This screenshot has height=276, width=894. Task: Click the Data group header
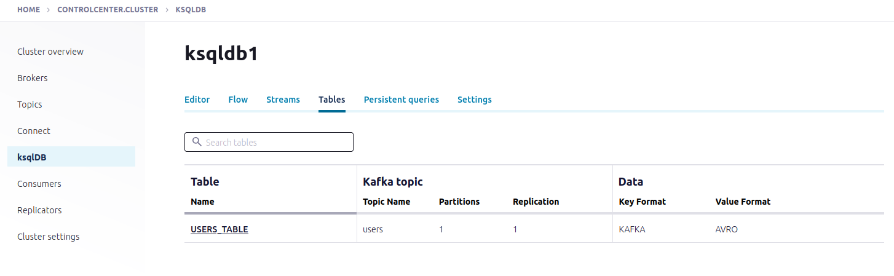point(631,182)
